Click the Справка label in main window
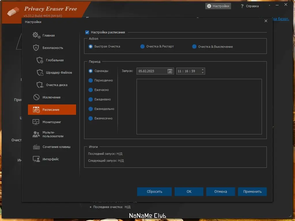Viewport: 295px width, 221px height. coord(252,6)
